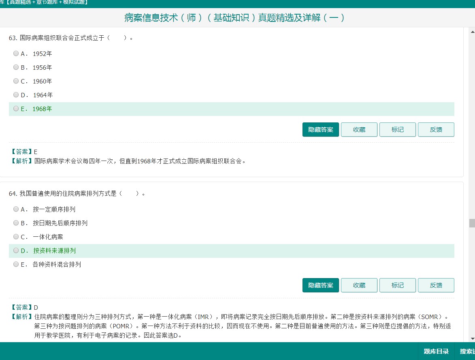Click the scrollbar down arrow

point(472,339)
